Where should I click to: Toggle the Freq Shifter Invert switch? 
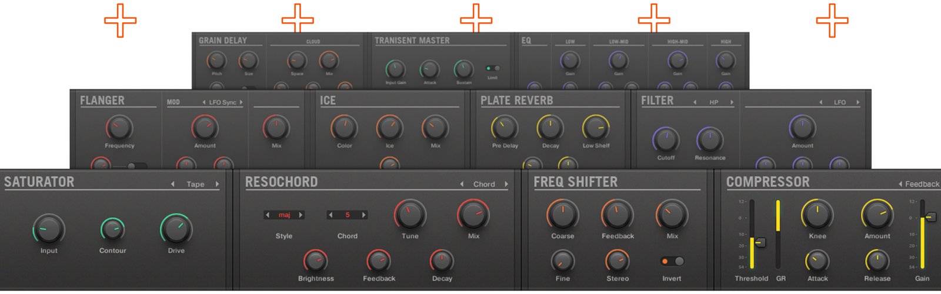pos(672,261)
